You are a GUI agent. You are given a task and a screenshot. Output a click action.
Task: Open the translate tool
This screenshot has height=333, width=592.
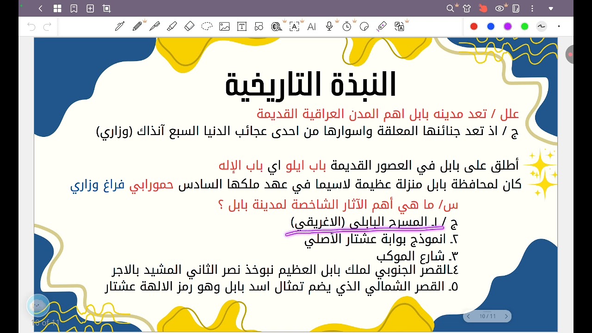[x=399, y=26]
